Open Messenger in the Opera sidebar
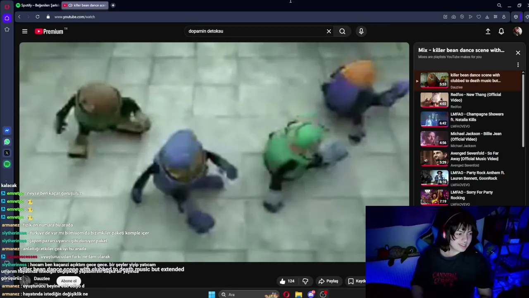The image size is (529, 298). click(7, 130)
